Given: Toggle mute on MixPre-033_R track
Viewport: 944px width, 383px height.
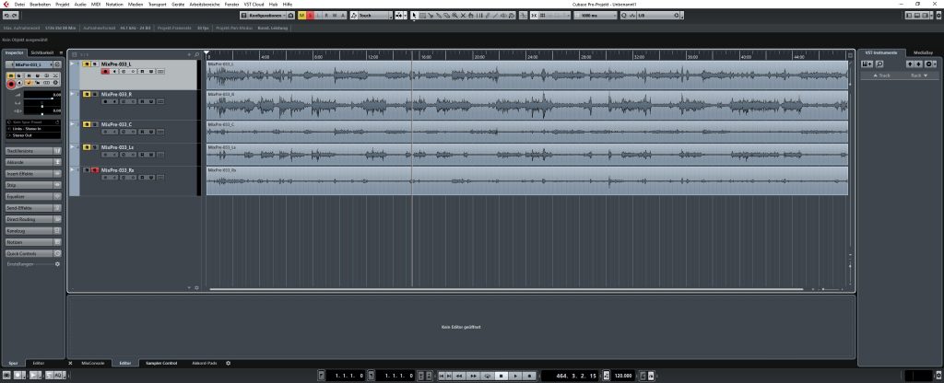Looking at the screenshot, I should 86,94.
